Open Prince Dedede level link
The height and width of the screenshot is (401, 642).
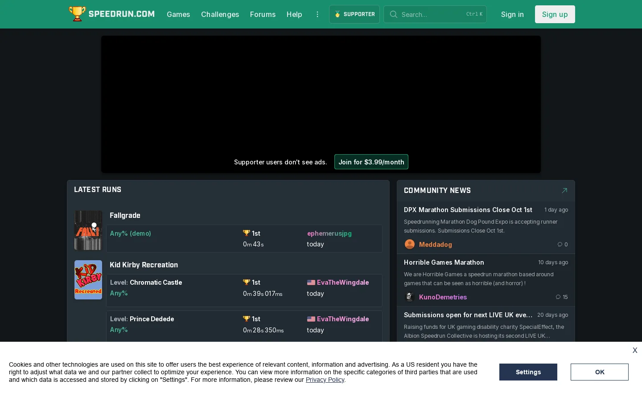152,319
